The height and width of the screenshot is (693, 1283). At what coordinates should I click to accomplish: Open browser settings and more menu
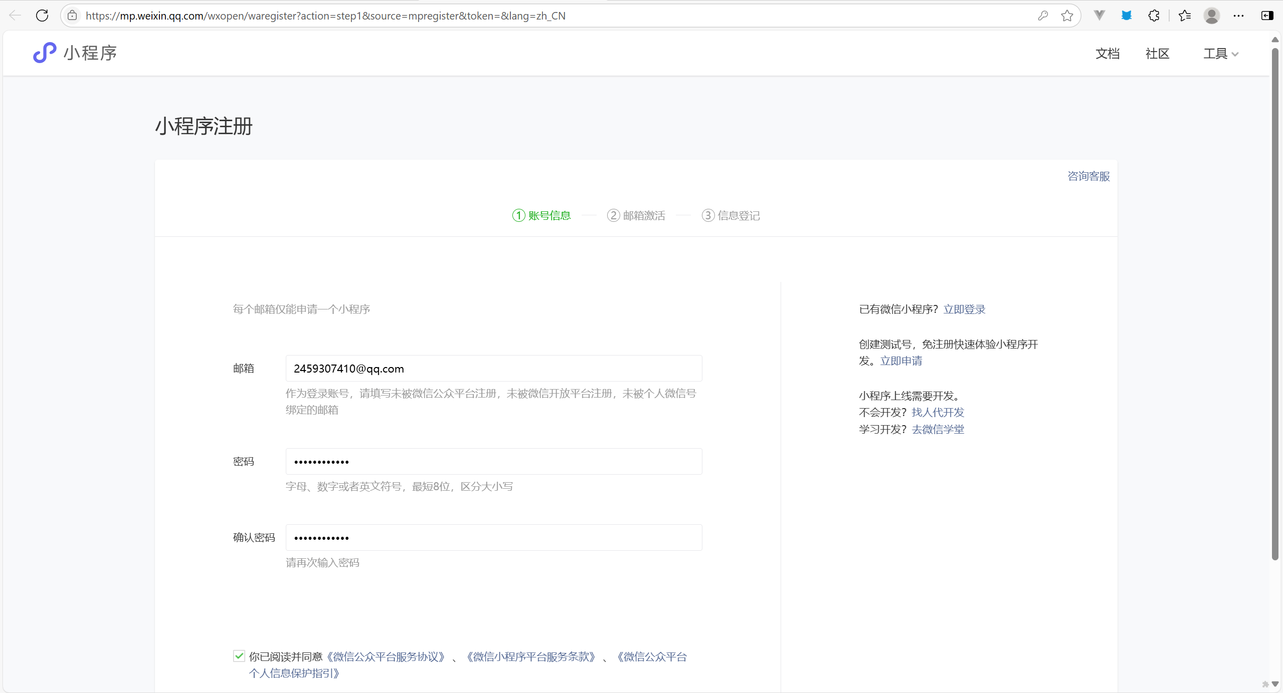1238,16
